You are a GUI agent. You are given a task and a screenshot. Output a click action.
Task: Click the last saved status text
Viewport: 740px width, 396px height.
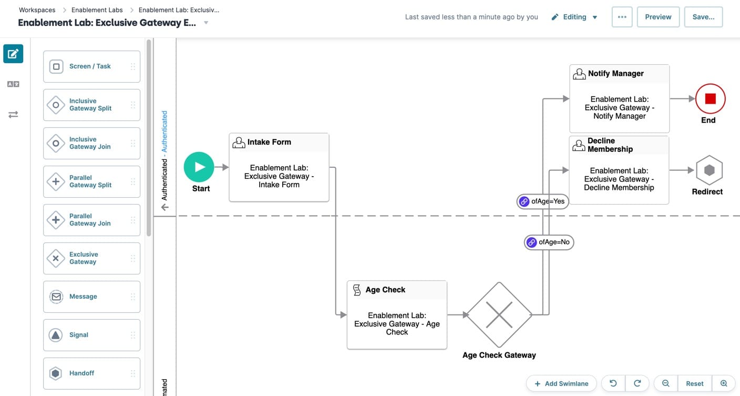pos(471,17)
